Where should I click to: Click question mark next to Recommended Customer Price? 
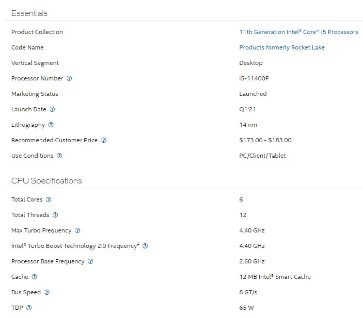click(103, 140)
